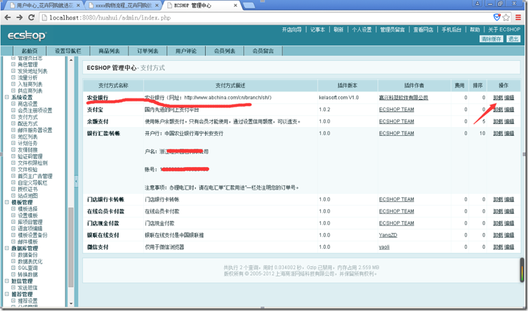Click 卸载 for the 门店银行卡转帐 row

(498, 199)
